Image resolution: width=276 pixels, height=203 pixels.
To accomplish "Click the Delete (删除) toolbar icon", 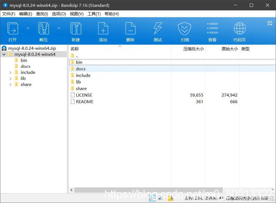I will [x=130, y=28].
